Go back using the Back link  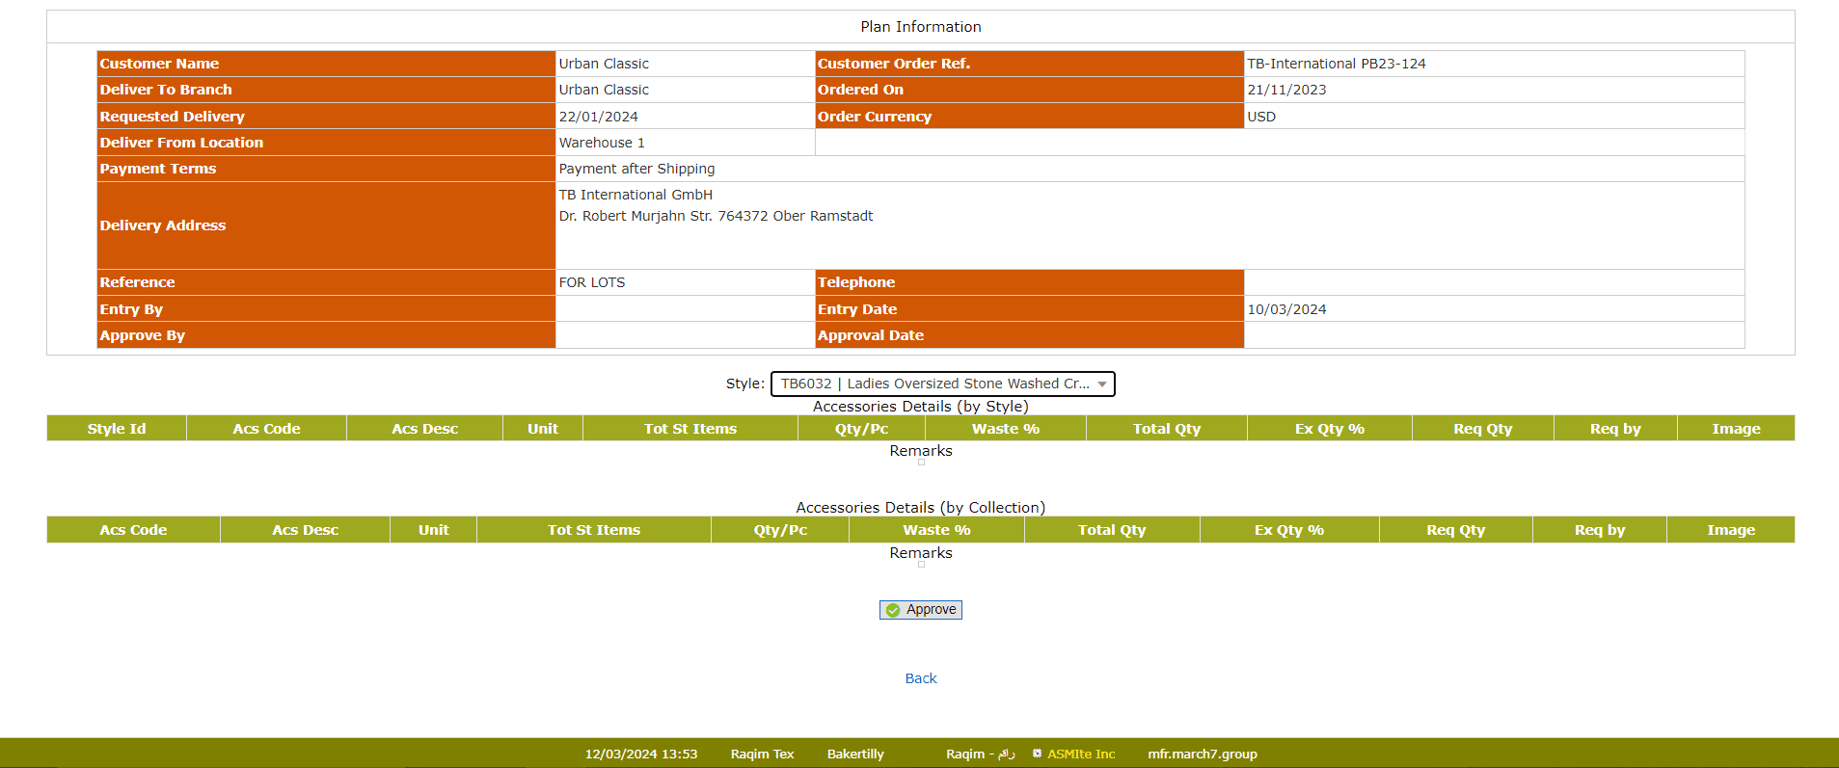[x=920, y=678]
